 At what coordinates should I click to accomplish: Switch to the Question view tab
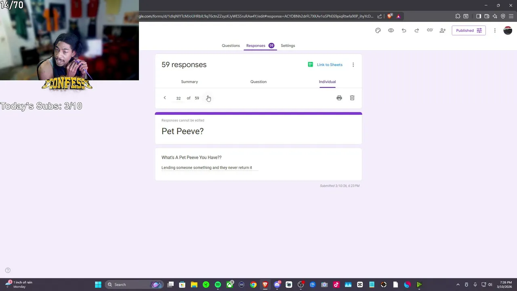pos(258,82)
